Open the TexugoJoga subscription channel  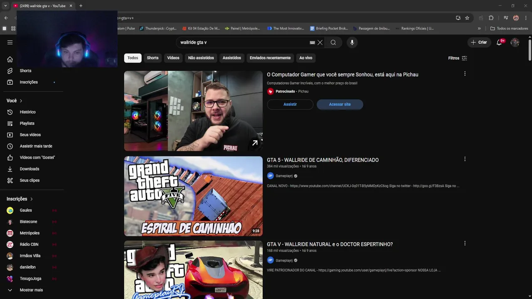[x=31, y=279]
